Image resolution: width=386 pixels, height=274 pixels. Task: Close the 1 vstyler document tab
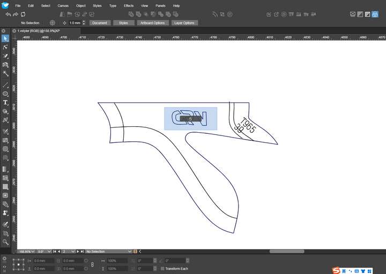14,31
